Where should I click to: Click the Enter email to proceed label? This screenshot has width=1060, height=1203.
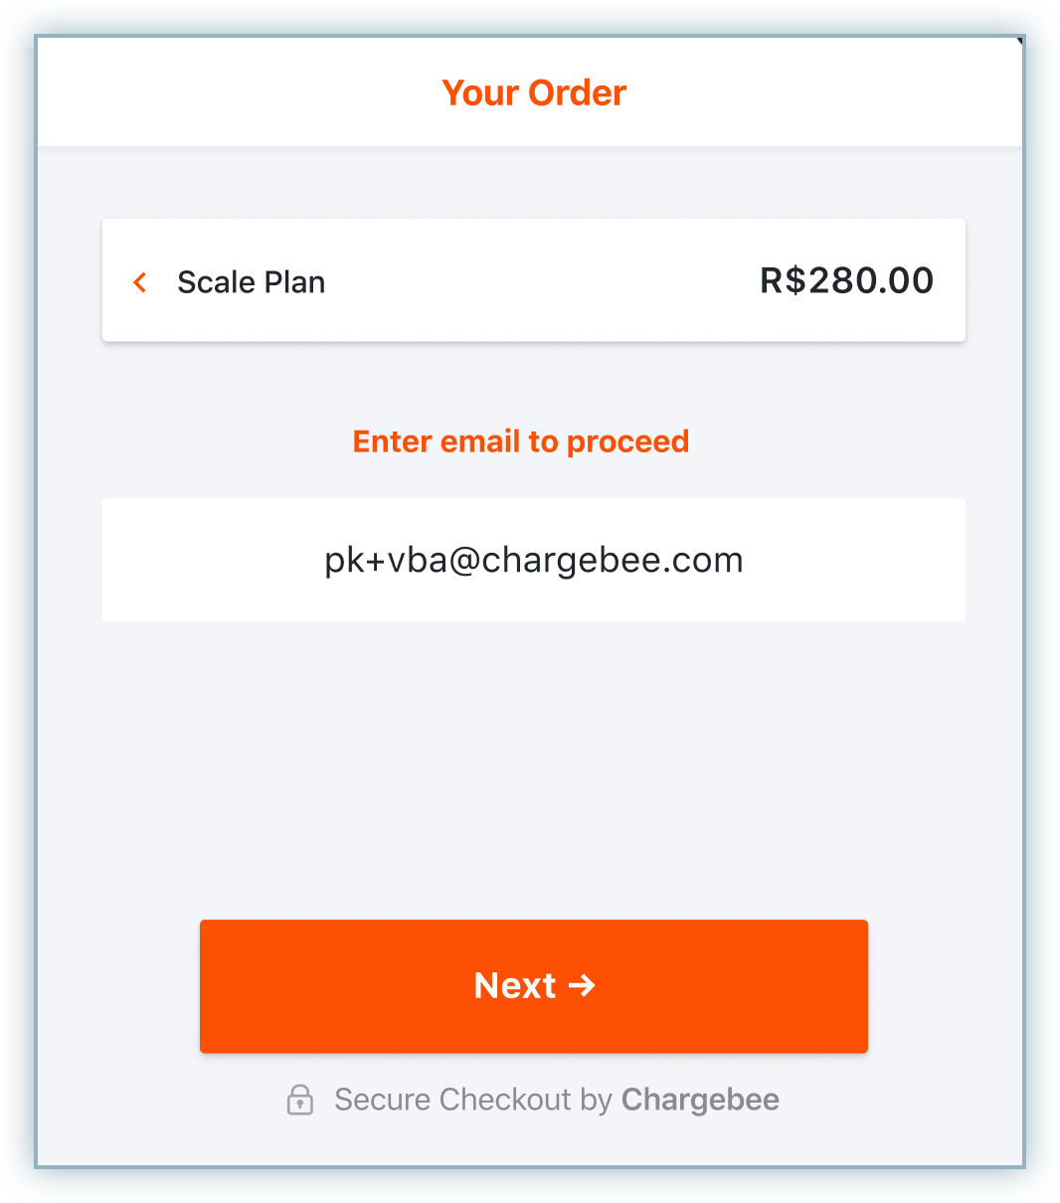[x=520, y=441]
